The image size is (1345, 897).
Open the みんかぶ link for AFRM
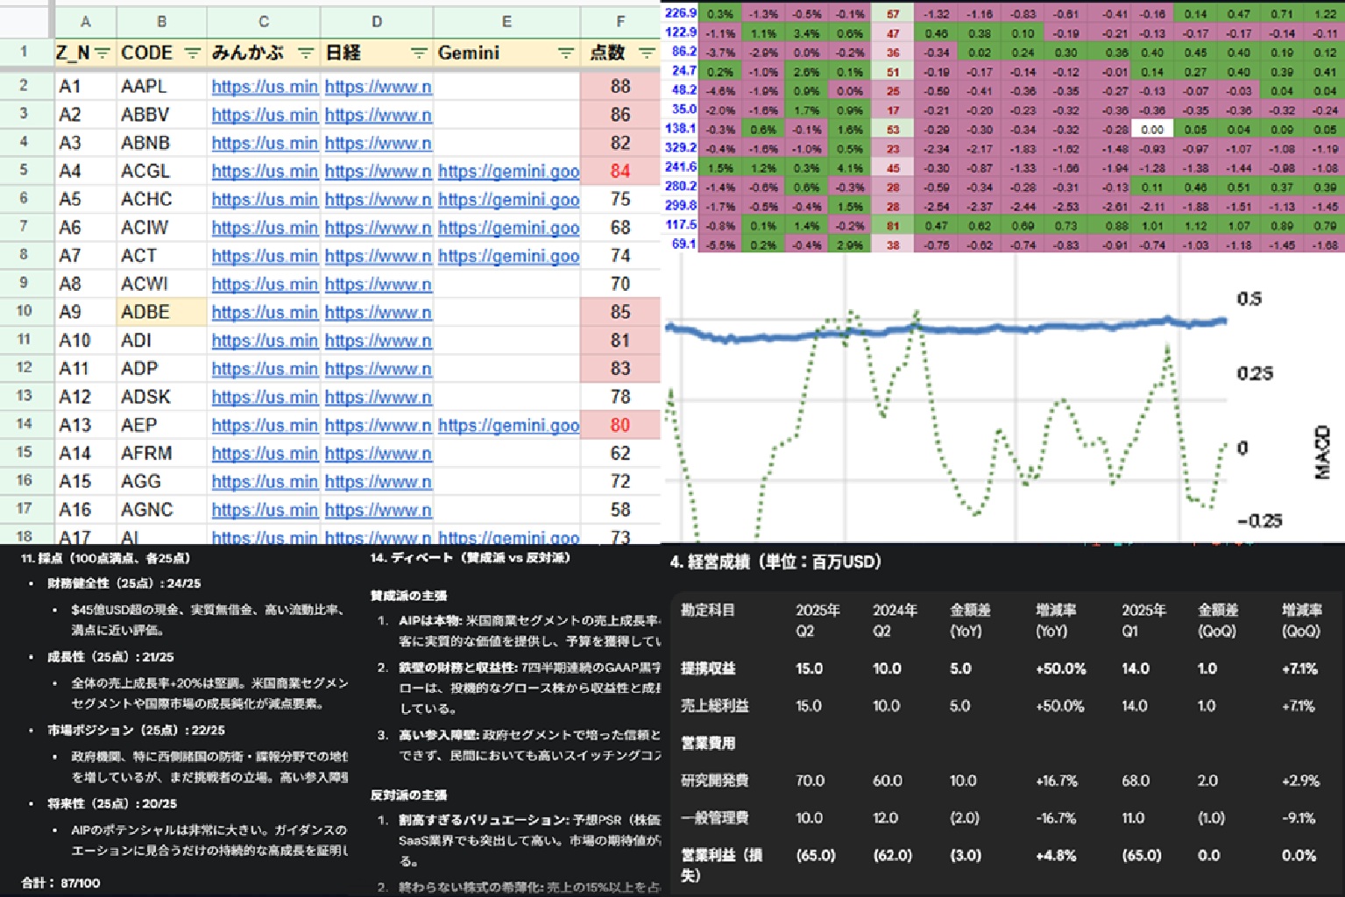[x=265, y=453]
